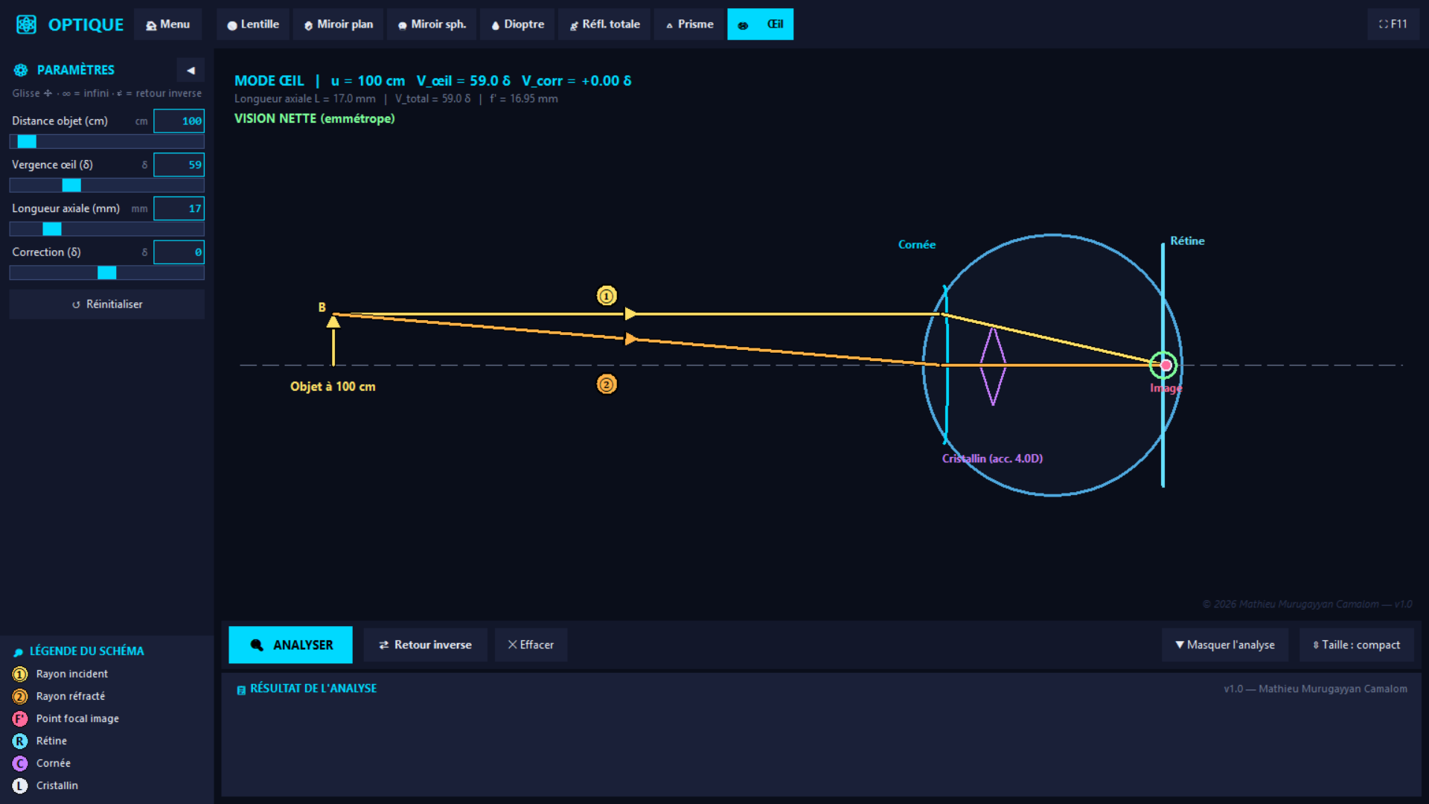Click Effacer to clear the diagram

click(x=531, y=645)
